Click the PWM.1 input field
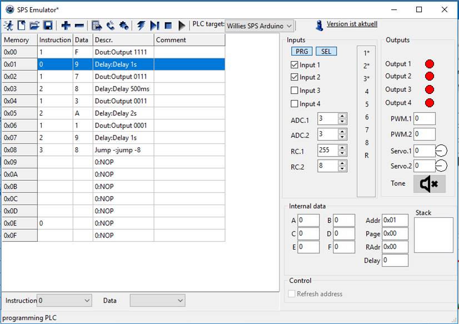Viewport: 459px width, 324px height. pyautogui.click(x=424, y=119)
